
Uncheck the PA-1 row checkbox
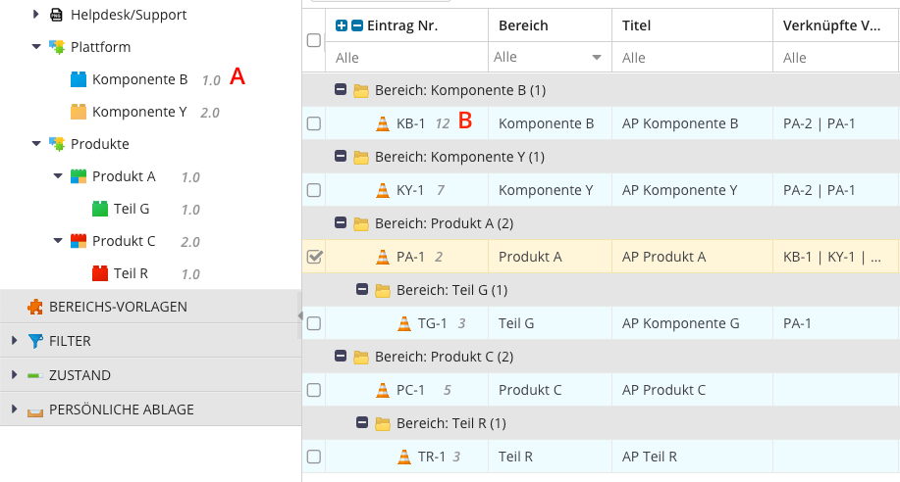314,257
